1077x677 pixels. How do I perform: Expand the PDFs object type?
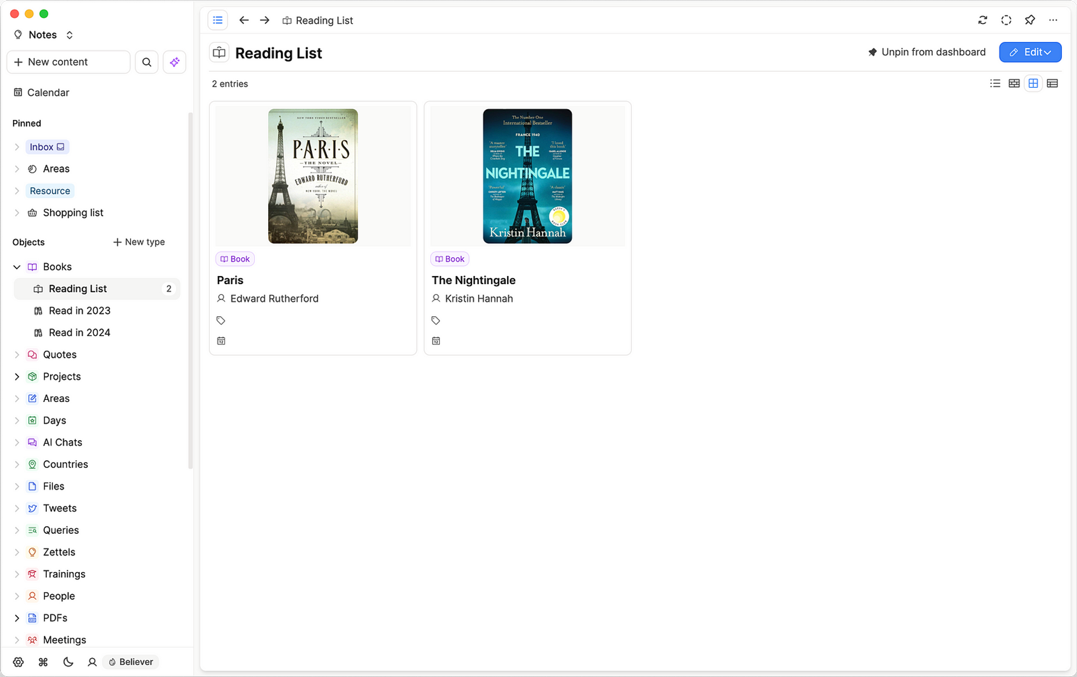[17, 618]
